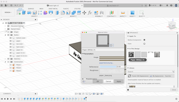
Task: Enable the Translucency checkbox
Action: [85, 79]
